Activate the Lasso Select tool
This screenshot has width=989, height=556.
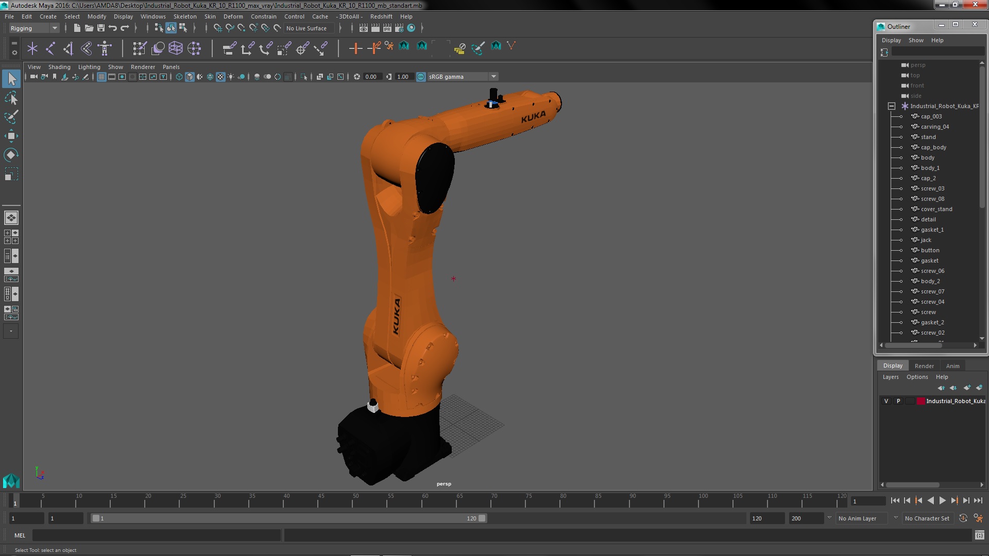[11, 98]
